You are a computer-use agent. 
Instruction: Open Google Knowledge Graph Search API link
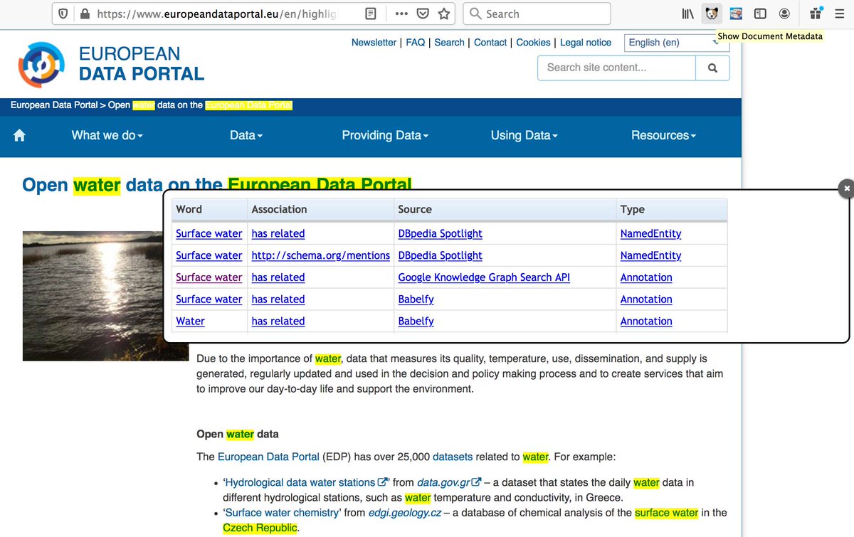484,277
